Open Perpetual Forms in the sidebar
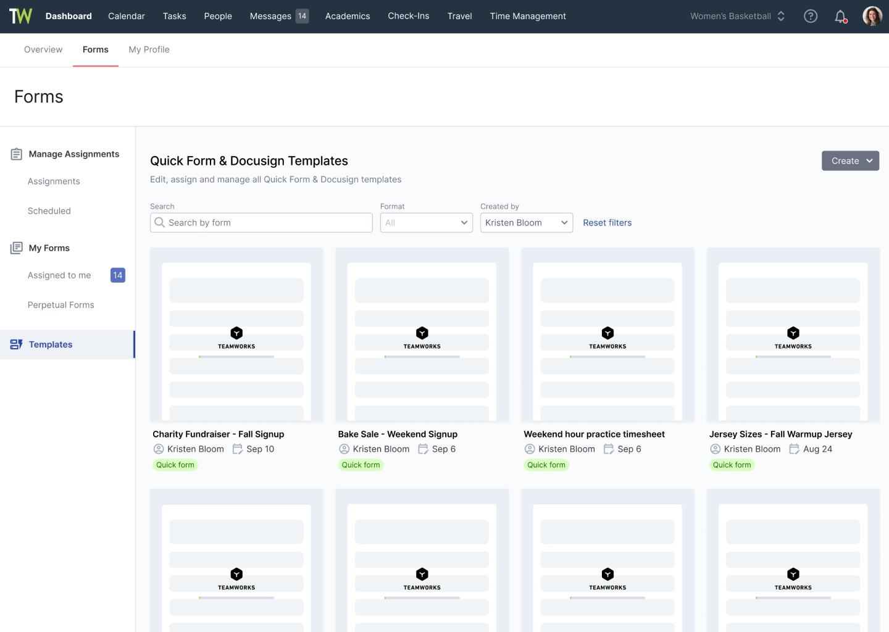 pyautogui.click(x=61, y=305)
